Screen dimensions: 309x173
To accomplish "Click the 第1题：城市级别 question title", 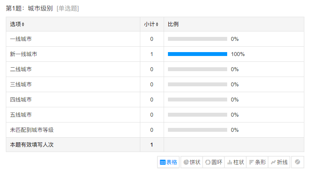I will (x=29, y=9).
